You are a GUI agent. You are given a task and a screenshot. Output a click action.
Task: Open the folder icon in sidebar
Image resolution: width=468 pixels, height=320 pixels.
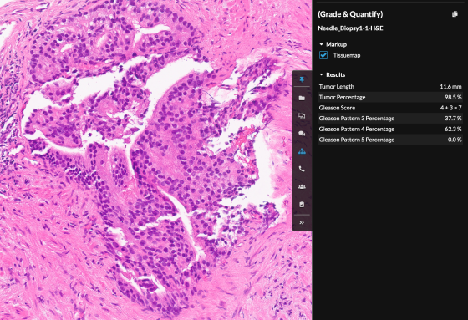[x=302, y=98]
